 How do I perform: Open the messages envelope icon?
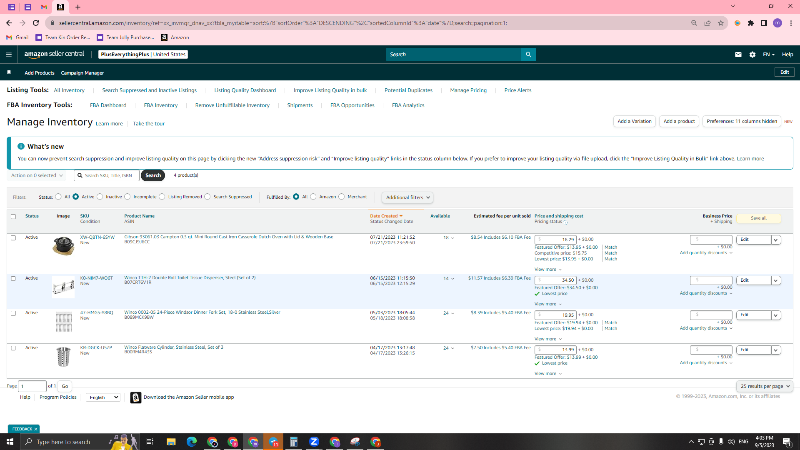738,55
